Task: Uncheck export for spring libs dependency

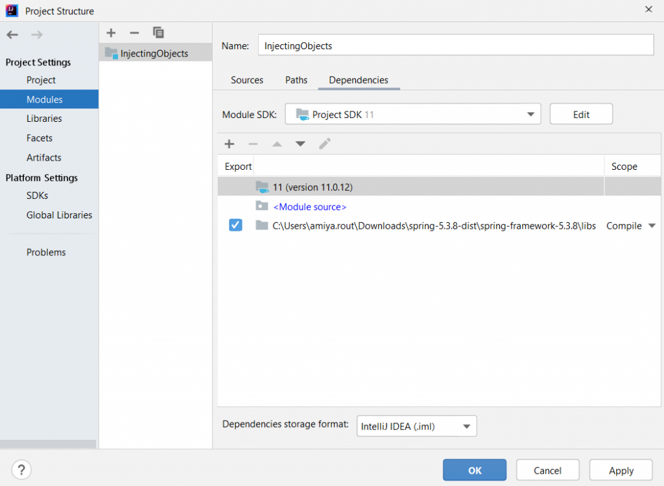Action: click(x=235, y=225)
